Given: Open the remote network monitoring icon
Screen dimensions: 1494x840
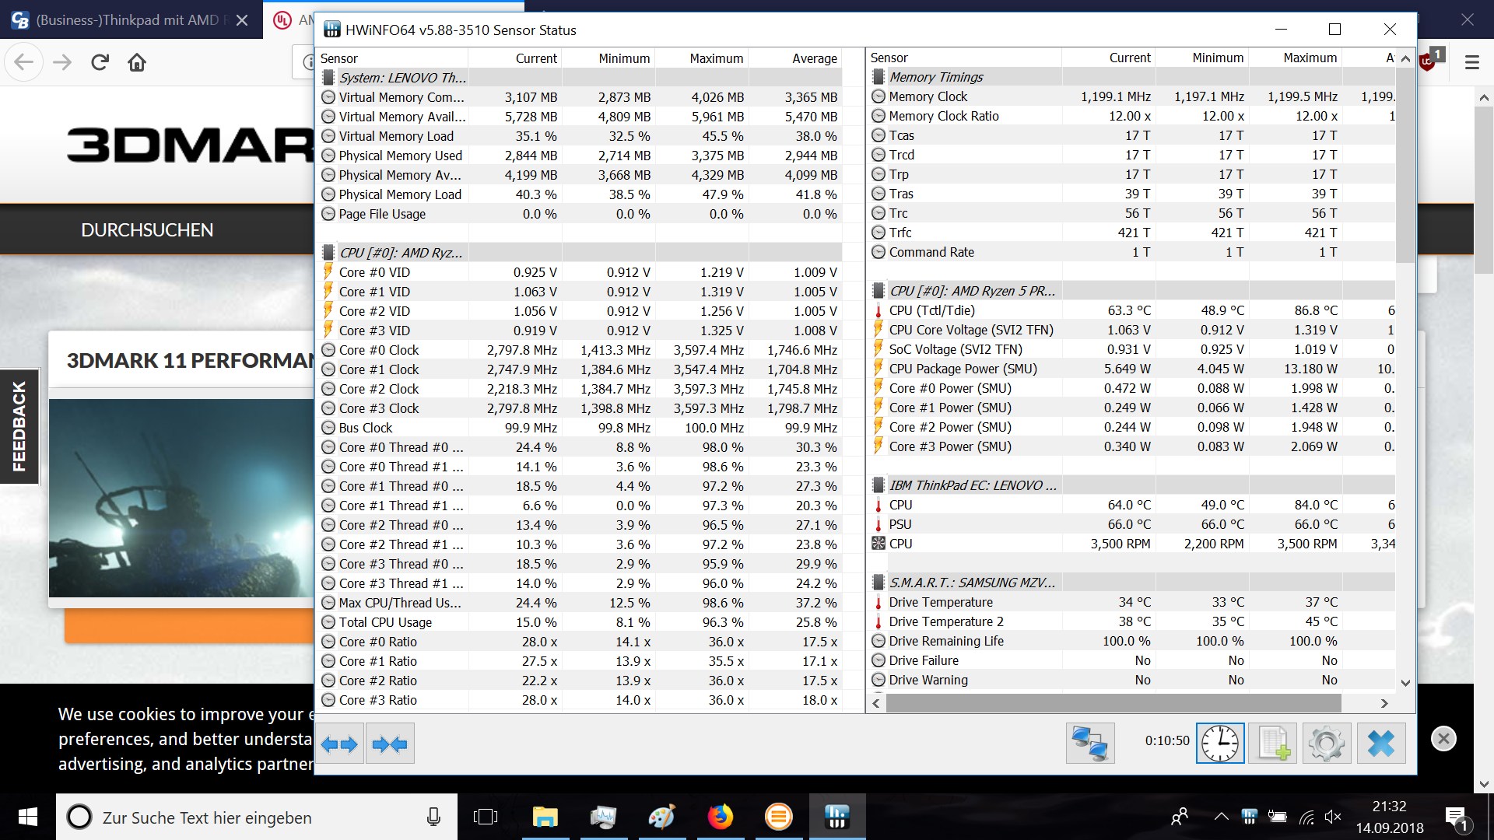Looking at the screenshot, I should tap(1089, 743).
